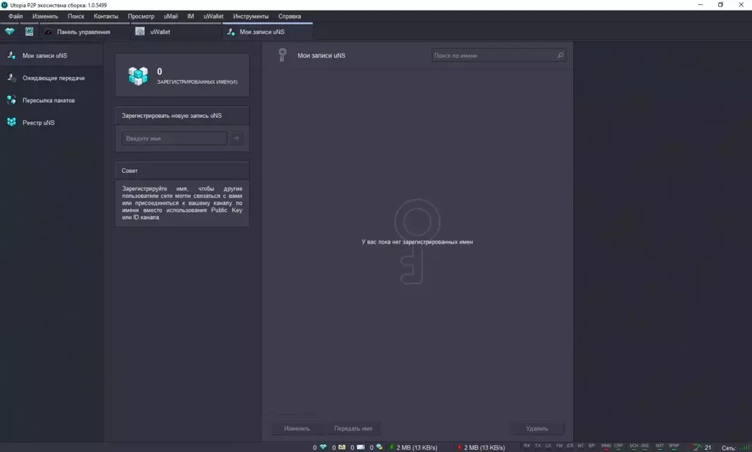Switch to the Панель управления tab

click(x=83, y=32)
